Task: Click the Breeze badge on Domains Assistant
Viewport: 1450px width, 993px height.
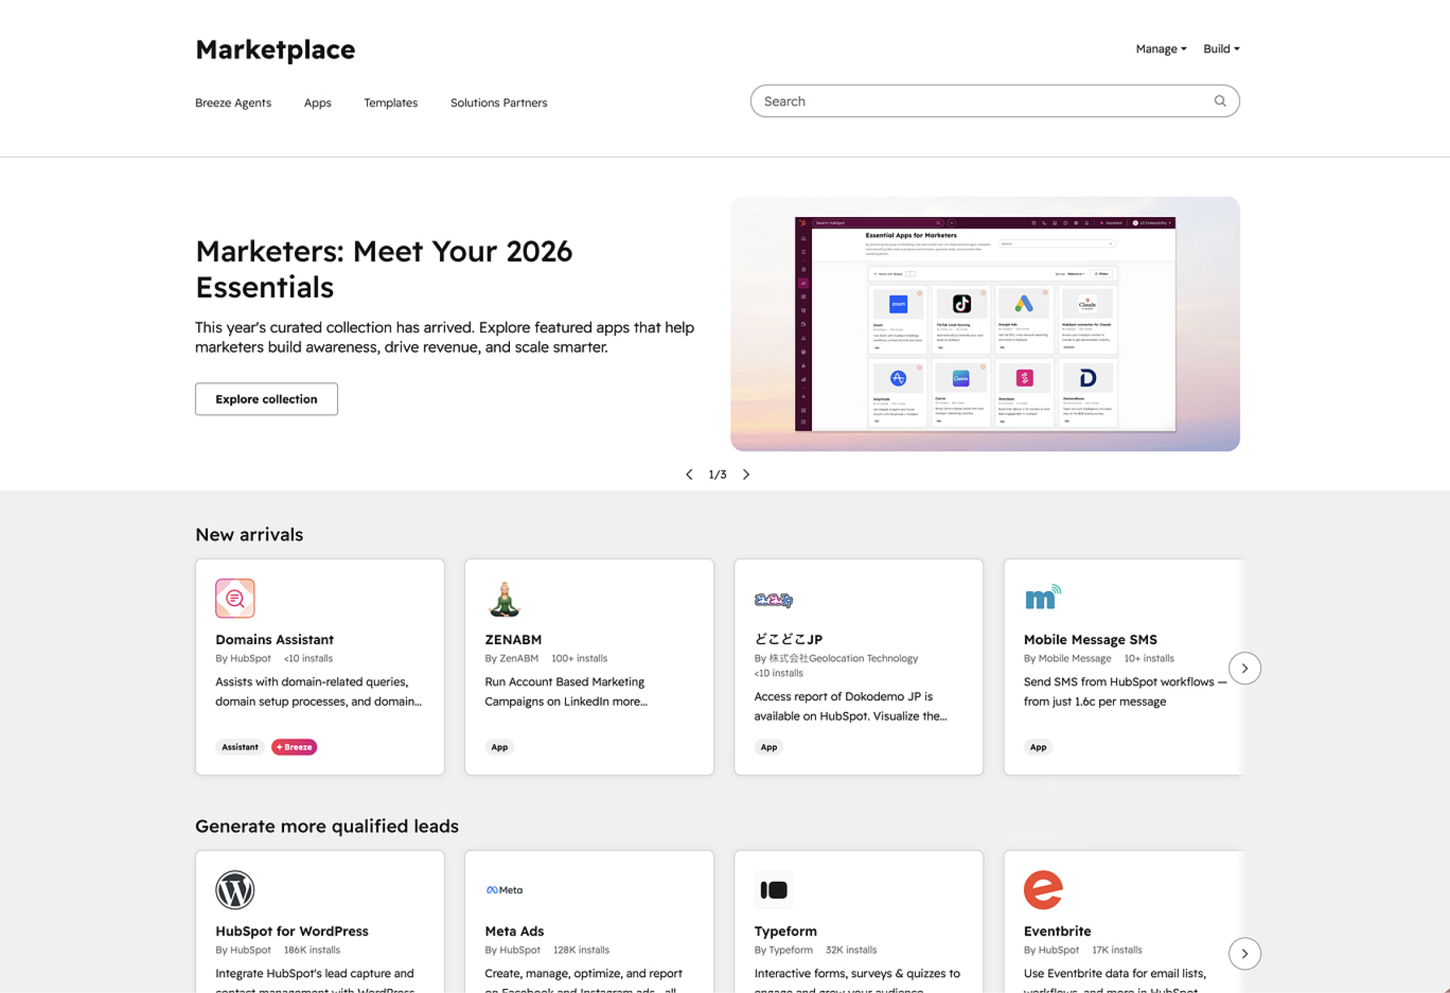Action: click(x=294, y=747)
